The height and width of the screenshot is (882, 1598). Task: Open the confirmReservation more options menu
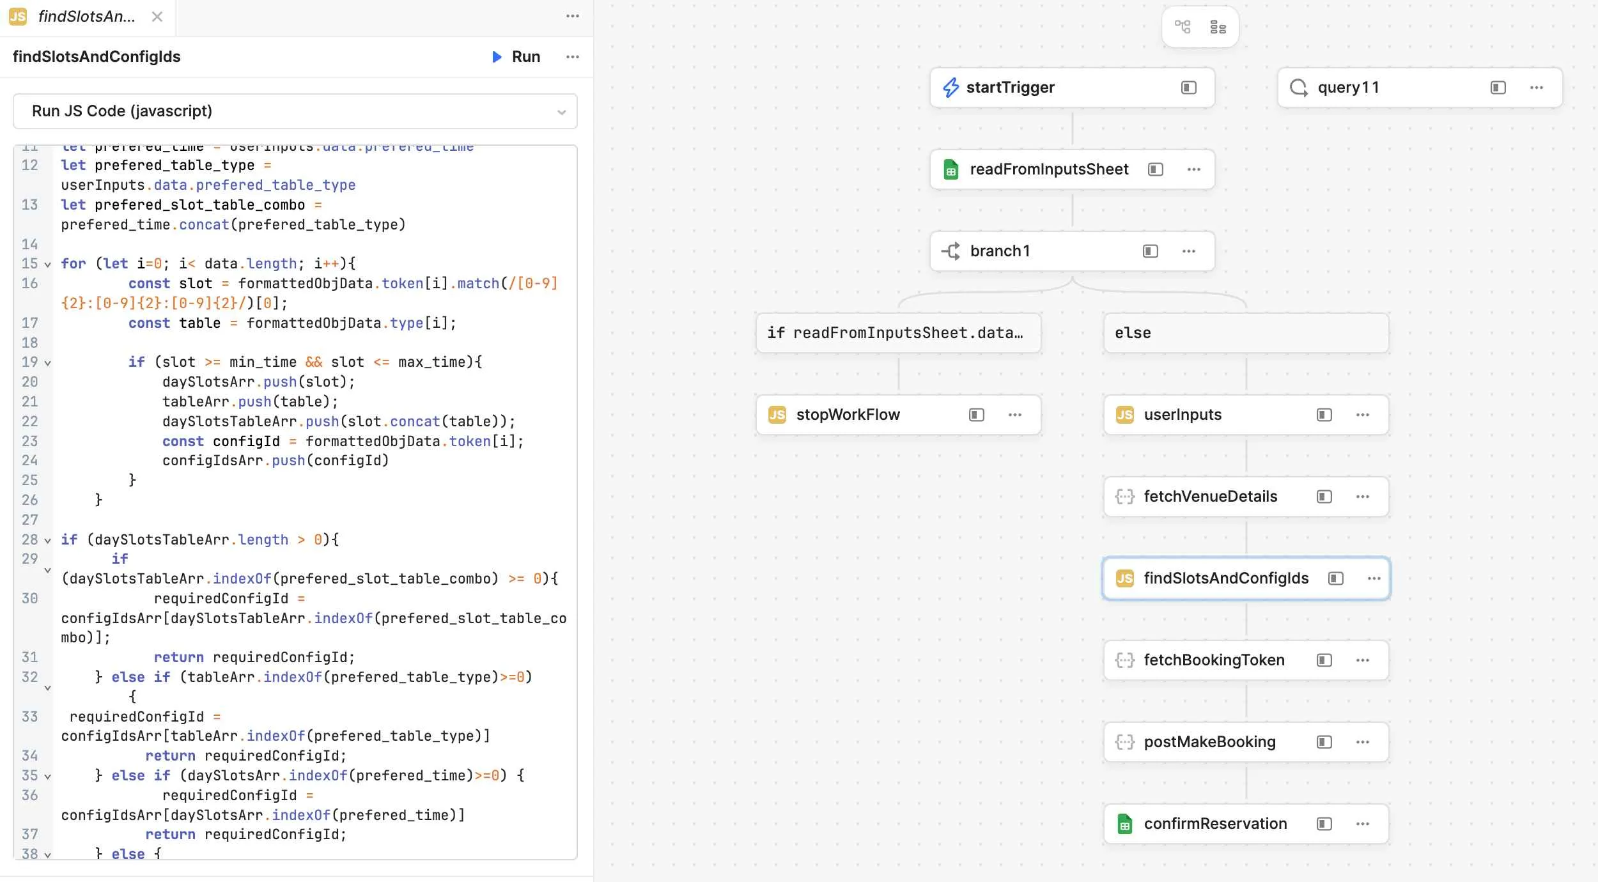(1363, 824)
